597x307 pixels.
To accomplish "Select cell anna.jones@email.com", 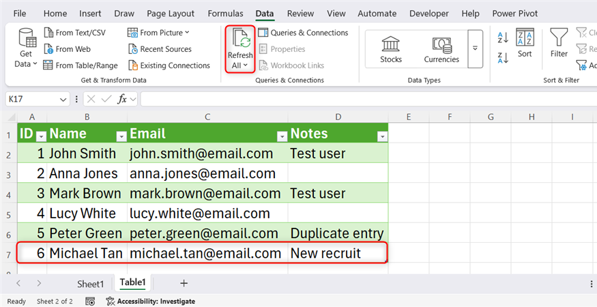I will click(207, 174).
